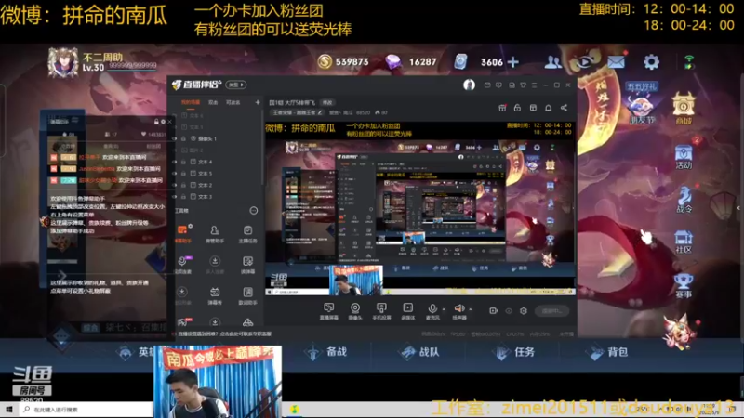Add 摄像头 camera source
Screen dimensions: 744x418
(355, 311)
